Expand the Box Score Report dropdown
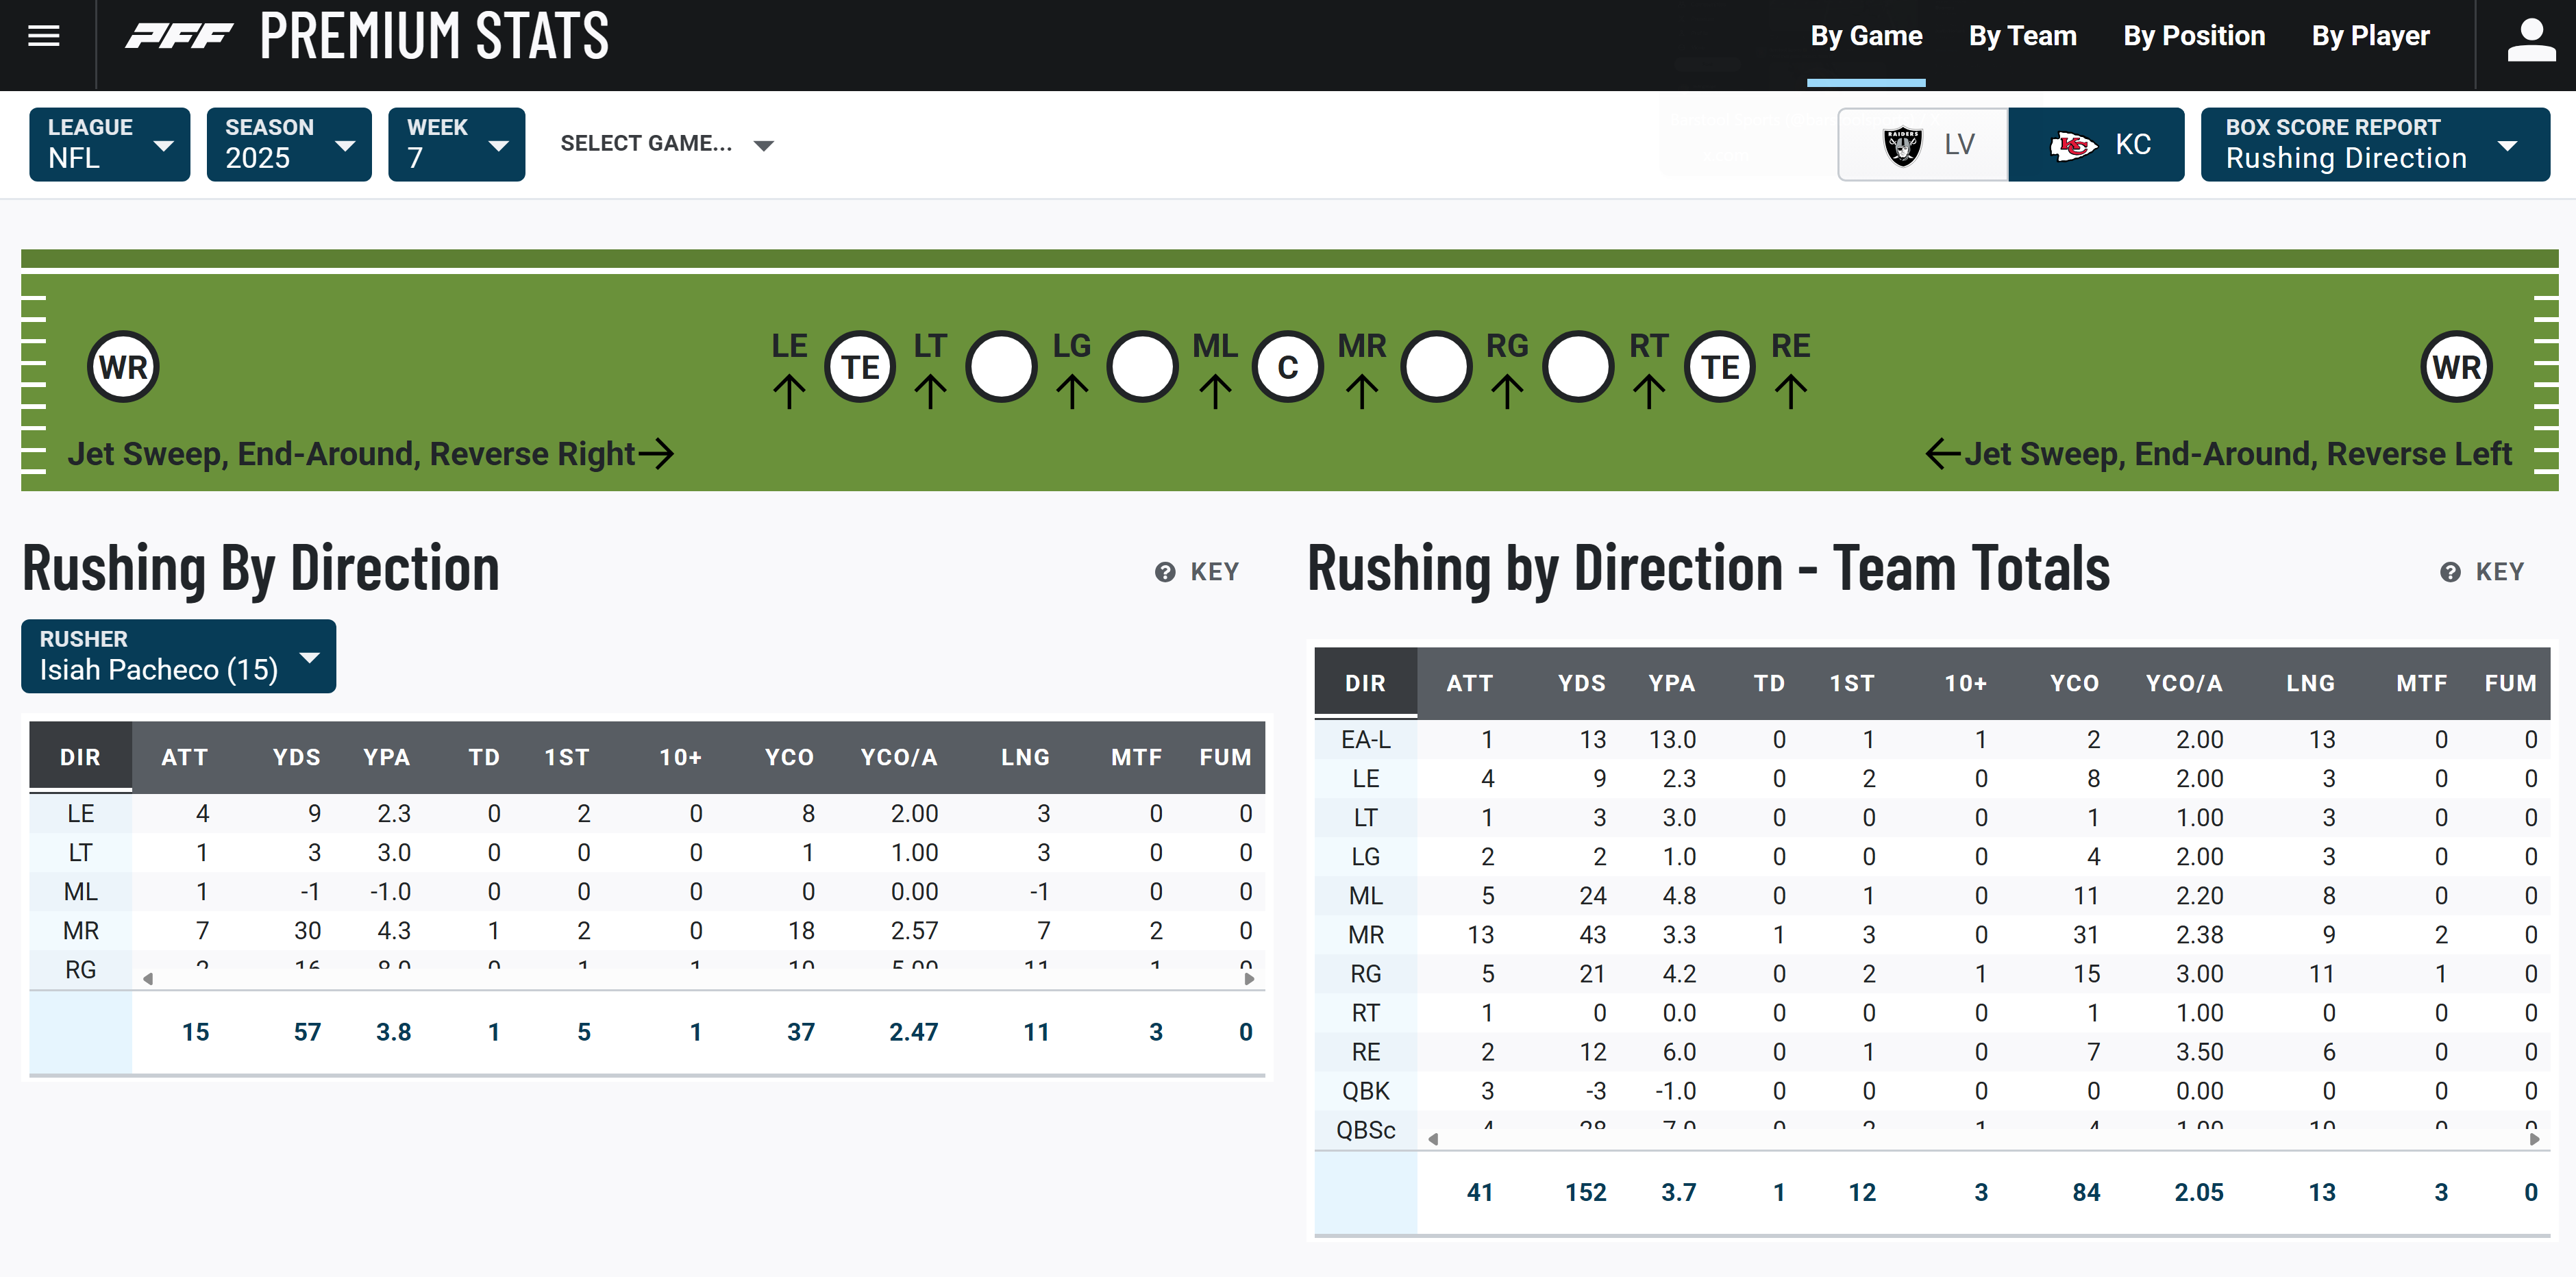This screenshot has width=2576, height=1277. tap(2374, 145)
